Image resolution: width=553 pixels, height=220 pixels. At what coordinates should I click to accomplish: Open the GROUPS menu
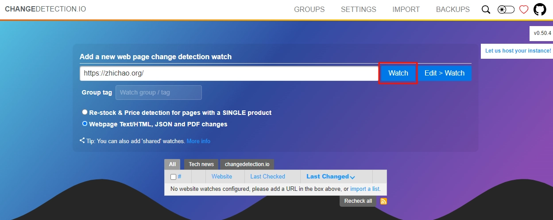pyautogui.click(x=309, y=9)
